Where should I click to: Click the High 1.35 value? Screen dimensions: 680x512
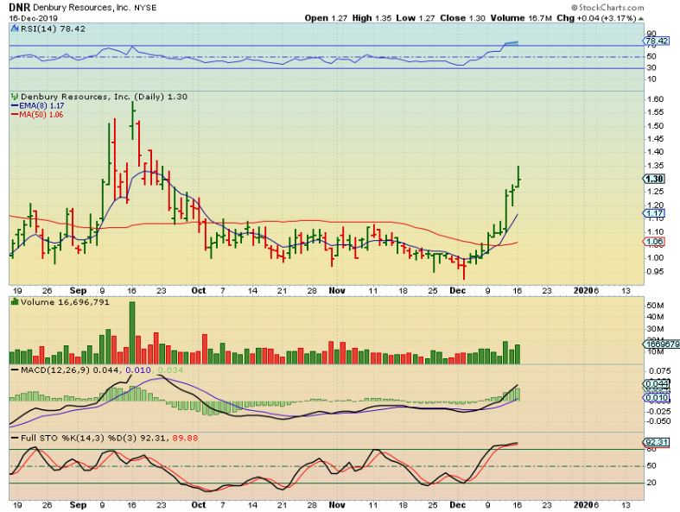point(372,18)
